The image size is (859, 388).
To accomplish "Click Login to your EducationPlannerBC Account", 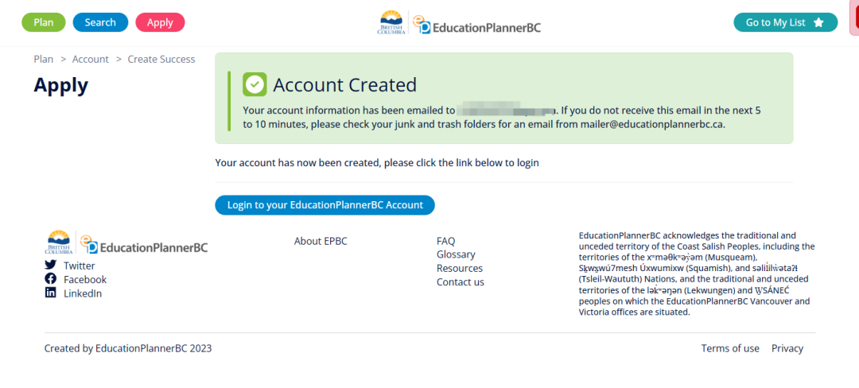I will coord(325,205).
